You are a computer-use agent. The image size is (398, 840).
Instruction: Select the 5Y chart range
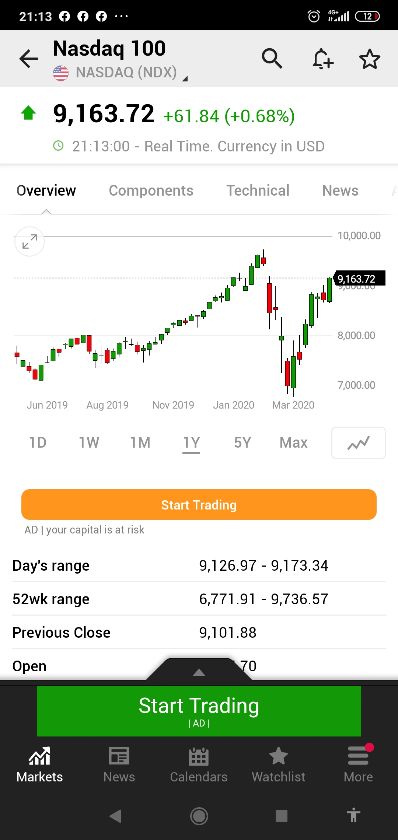tap(242, 442)
